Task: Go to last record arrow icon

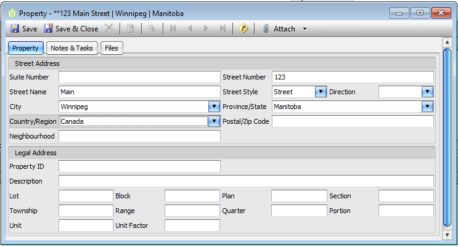Action: click(223, 28)
